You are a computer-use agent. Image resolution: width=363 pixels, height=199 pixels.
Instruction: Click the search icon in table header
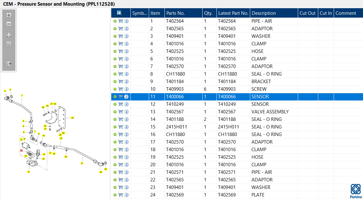coord(120,13)
